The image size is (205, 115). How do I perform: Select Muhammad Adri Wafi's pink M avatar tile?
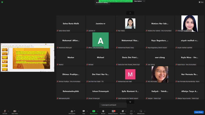(x=130, y=74)
